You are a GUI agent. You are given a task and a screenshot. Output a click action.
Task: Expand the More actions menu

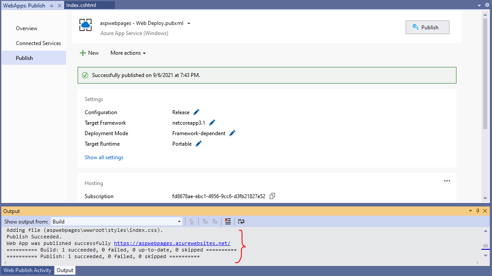pos(128,53)
